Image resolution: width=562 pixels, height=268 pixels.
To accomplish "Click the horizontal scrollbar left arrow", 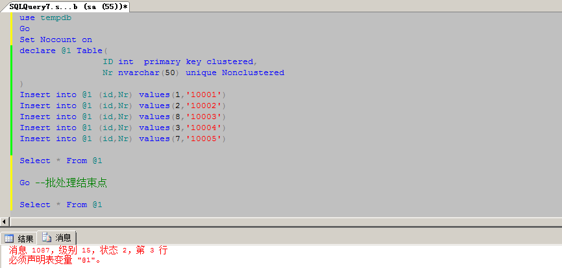I will coord(5,222).
